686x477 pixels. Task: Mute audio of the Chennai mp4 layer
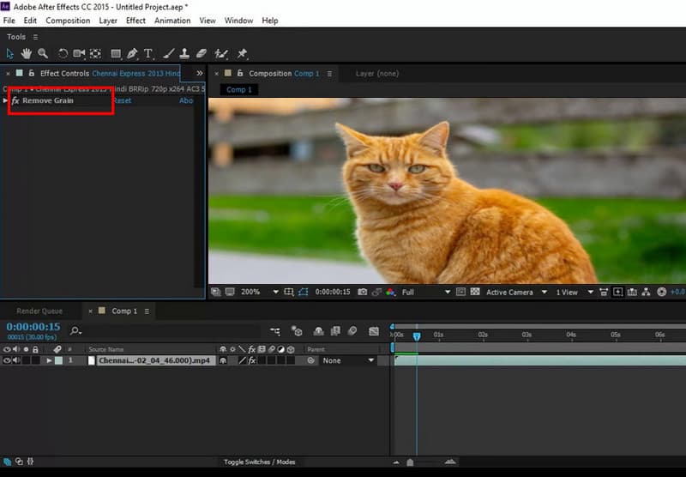(x=16, y=360)
